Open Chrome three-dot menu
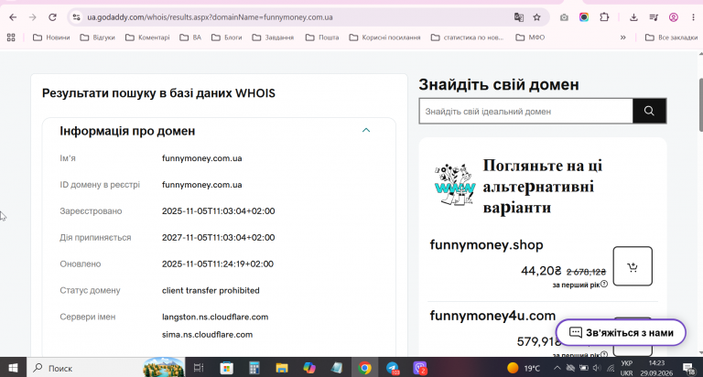 [693, 17]
